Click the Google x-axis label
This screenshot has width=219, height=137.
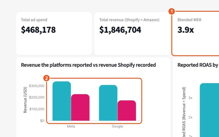coord(117,126)
